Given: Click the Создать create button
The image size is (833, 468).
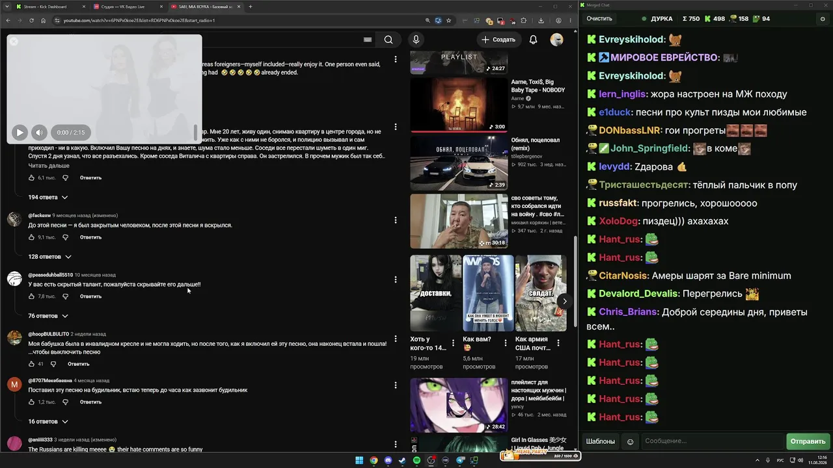Looking at the screenshot, I should 498,40.
